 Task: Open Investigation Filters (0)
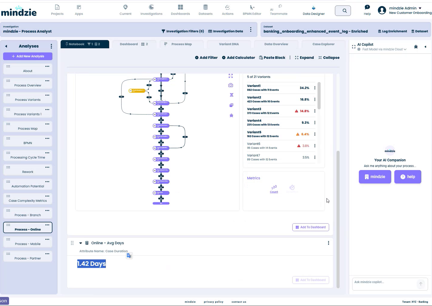pos(183,31)
